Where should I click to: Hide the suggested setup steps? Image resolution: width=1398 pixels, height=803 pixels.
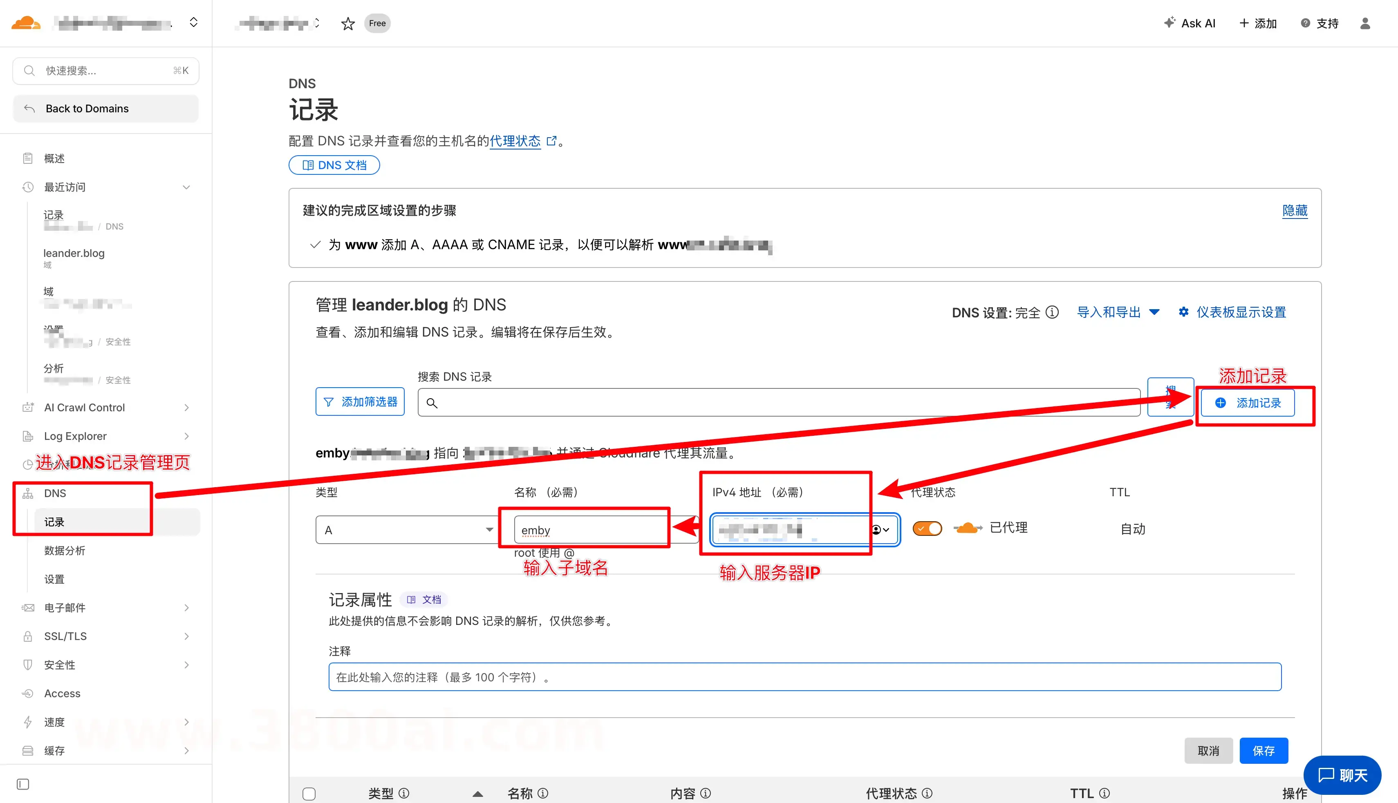pyautogui.click(x=1294, y=211)
